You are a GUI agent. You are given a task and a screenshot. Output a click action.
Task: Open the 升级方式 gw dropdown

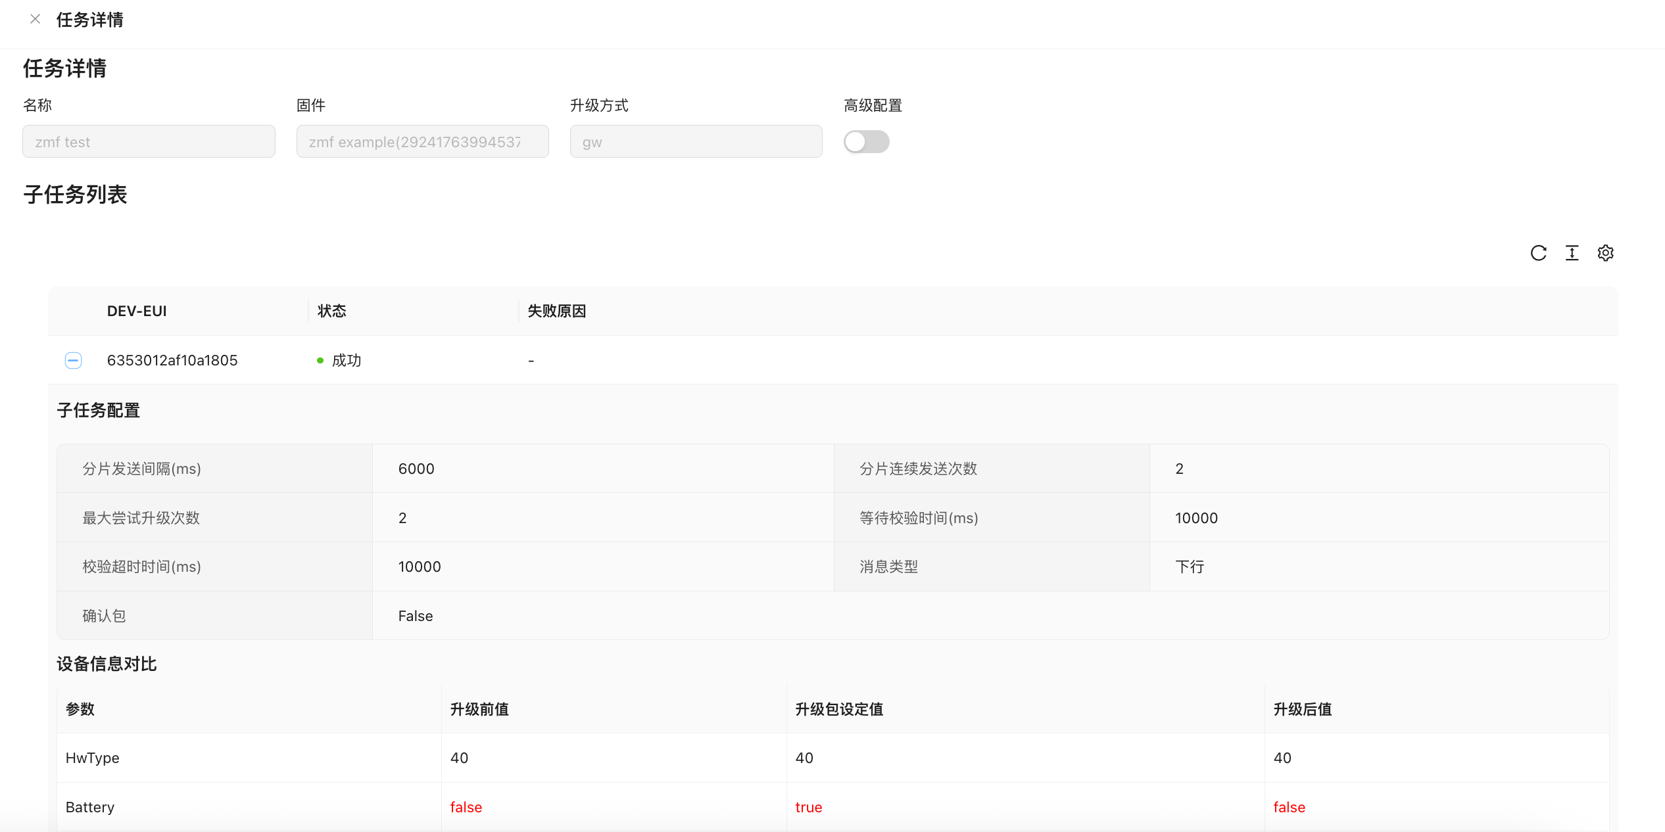(696, 142)
